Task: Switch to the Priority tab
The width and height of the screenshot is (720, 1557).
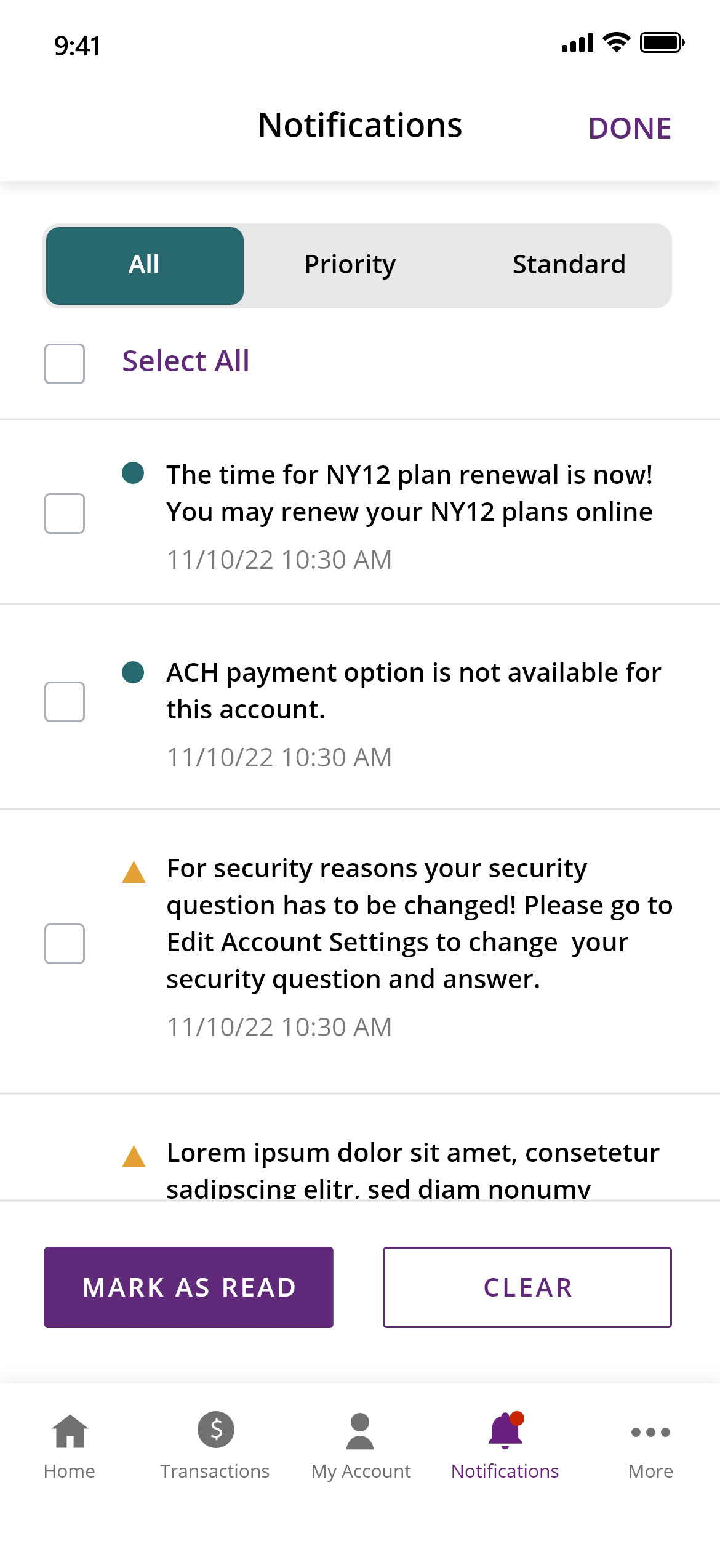Action: (350, 265)
